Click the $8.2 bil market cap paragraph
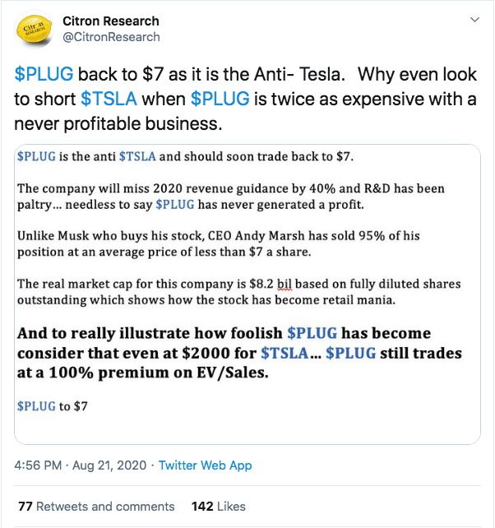This screenshot has width=495, height=528. coord(238,292)
